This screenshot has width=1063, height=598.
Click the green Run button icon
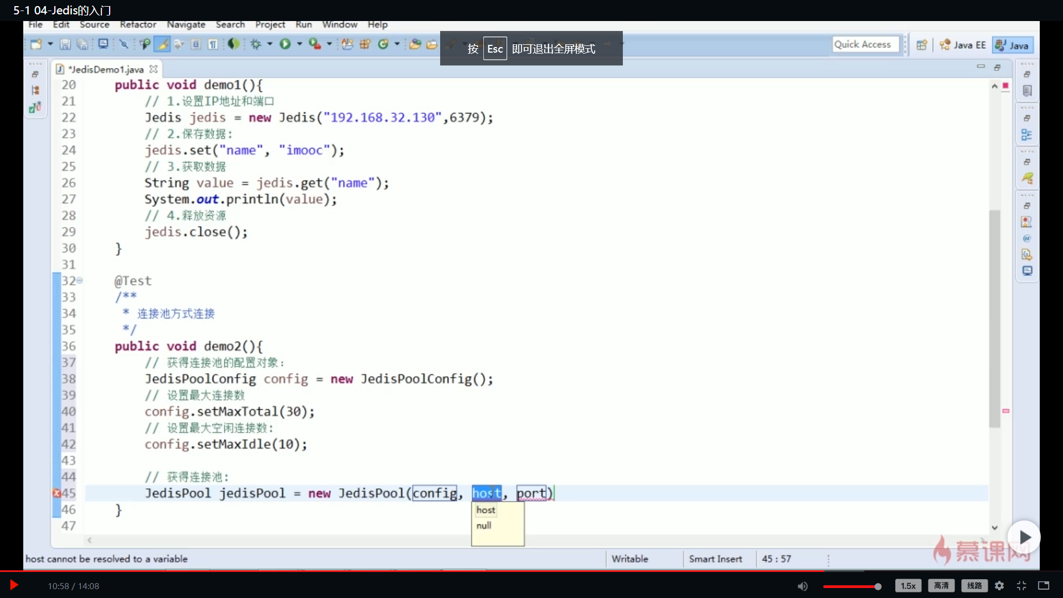285,44
